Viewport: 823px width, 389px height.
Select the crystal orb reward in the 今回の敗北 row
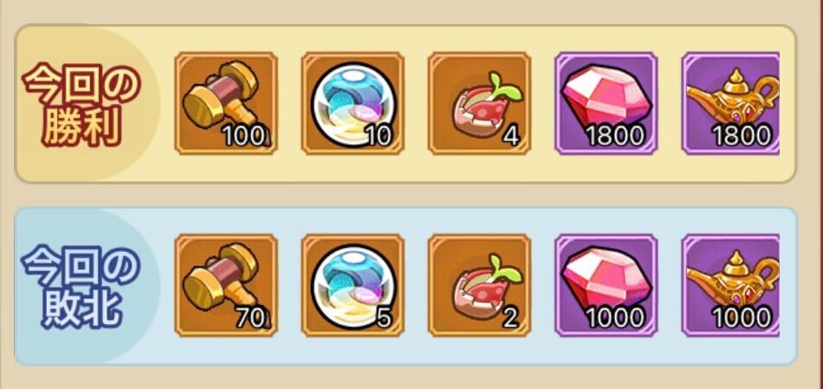click(353, 285)
